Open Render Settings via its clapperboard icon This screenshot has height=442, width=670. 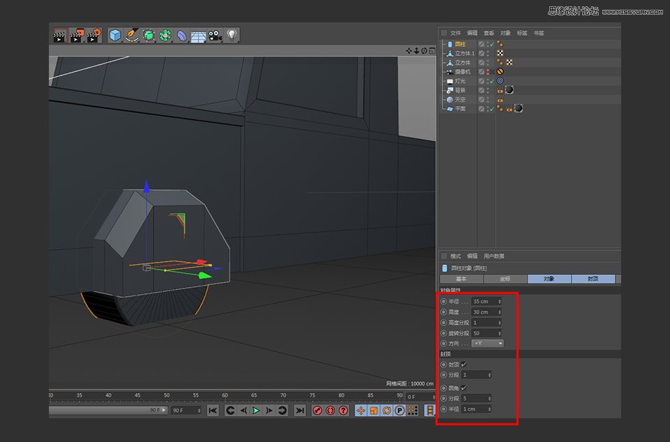[x=91, y=35]
